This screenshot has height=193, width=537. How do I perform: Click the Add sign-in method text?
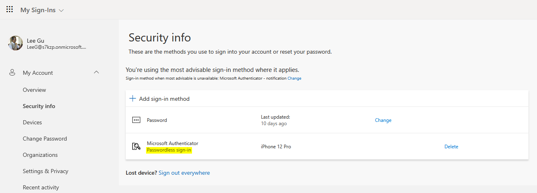click(164, 99)
